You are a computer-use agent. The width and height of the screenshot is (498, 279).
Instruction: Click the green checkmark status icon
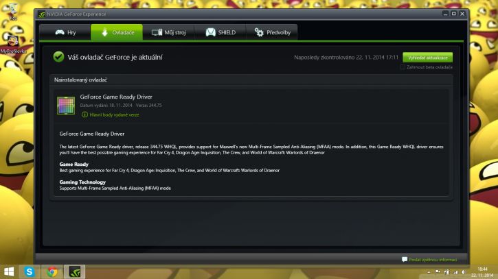click(58, 57)
